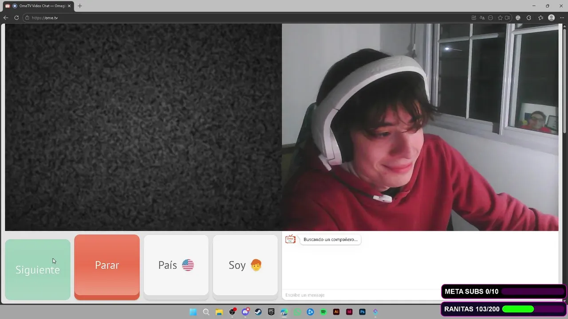Open the browser extensions puzzle icon
The image size is (568, 319).
(529, 18)
